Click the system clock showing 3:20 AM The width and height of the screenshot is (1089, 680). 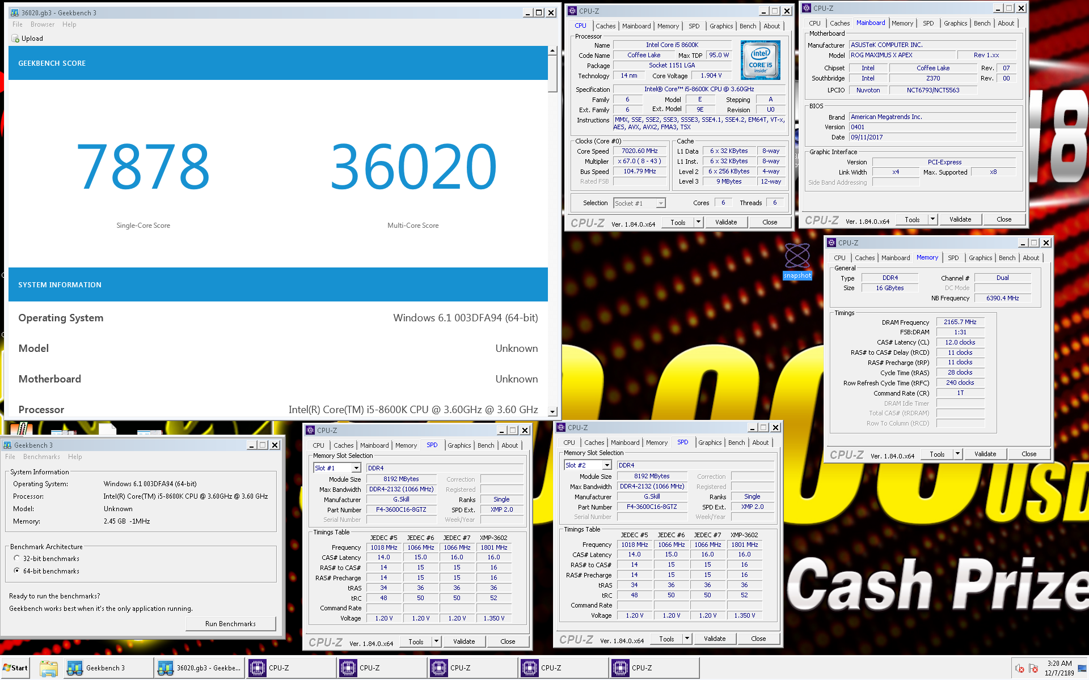(1059, 668)
